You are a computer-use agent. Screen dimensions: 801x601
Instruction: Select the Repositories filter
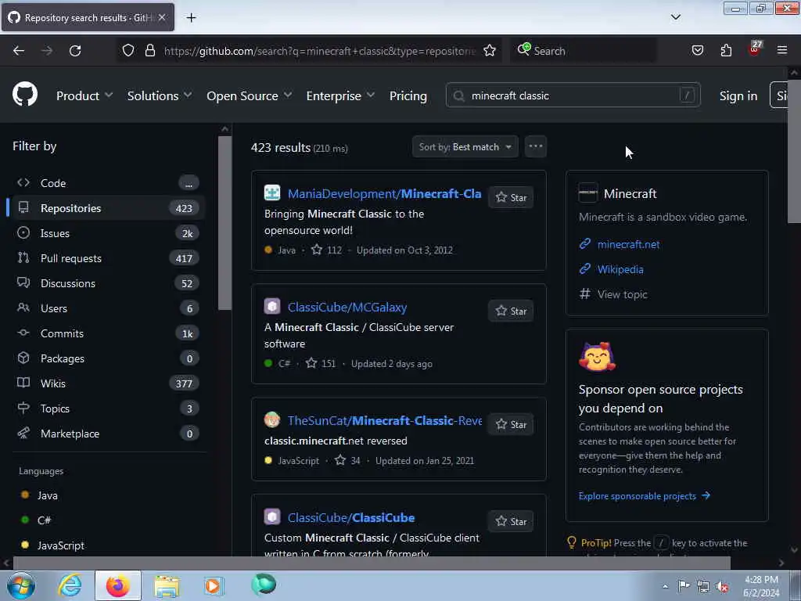tap(106, 208)
